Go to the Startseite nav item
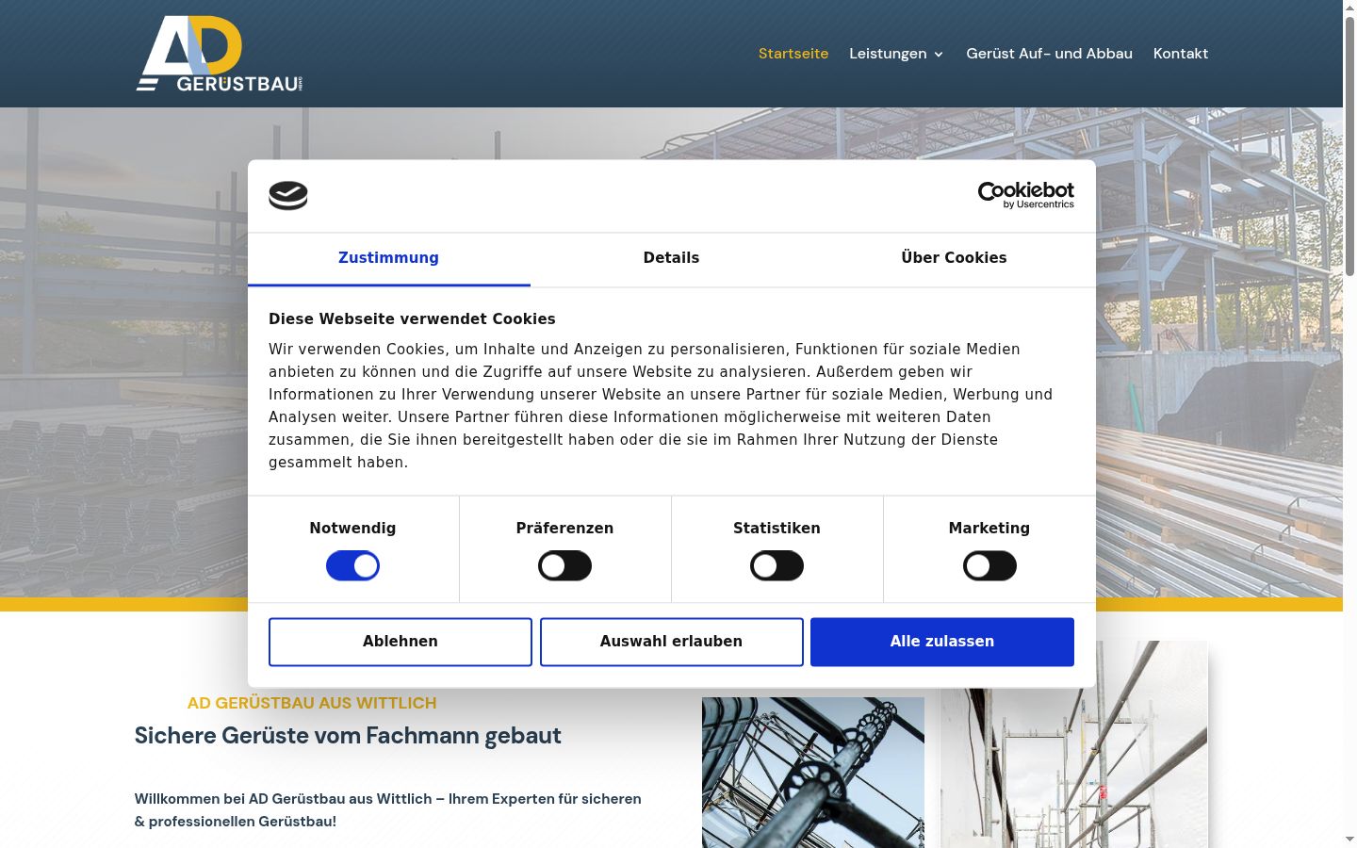 [793, 54]
